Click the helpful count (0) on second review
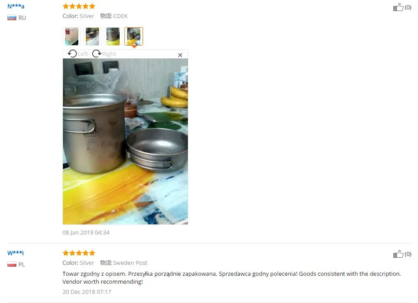This screenshot has height=303, width=418. [408, 254]
